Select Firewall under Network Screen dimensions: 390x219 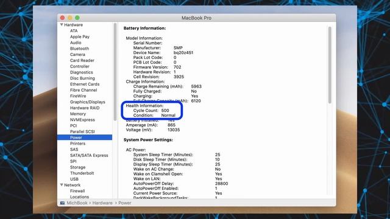click(77, 191)
